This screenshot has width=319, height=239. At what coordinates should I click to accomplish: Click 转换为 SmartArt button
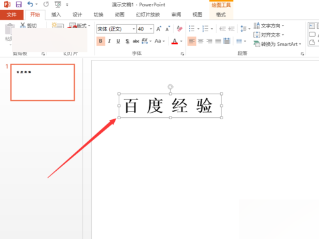coord(278,44)
